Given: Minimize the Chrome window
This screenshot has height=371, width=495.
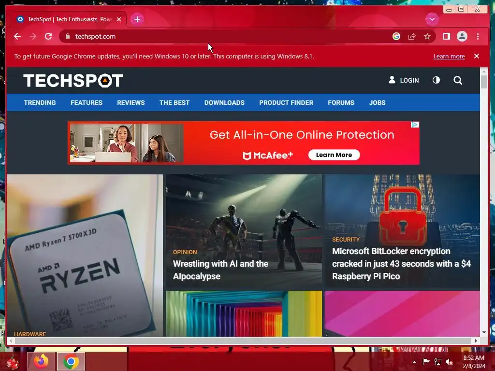Looking at the screenshot, I should pos(449,10).
